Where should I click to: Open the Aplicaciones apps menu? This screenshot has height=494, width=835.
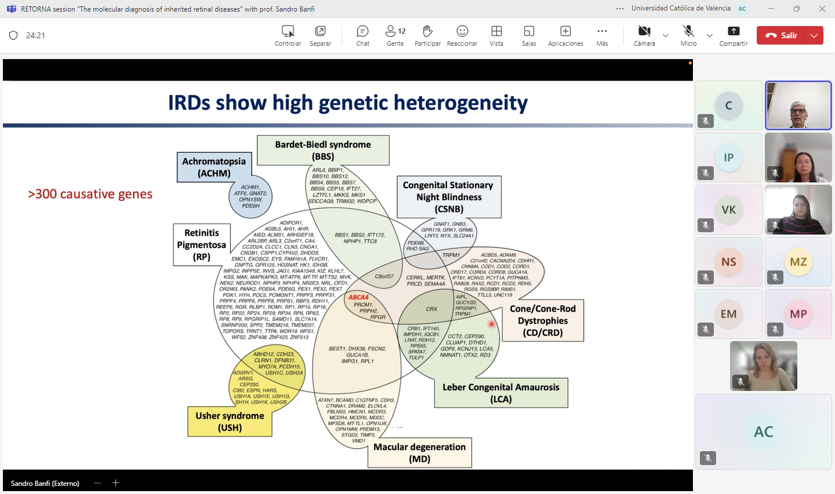click(x=565, y=35)
